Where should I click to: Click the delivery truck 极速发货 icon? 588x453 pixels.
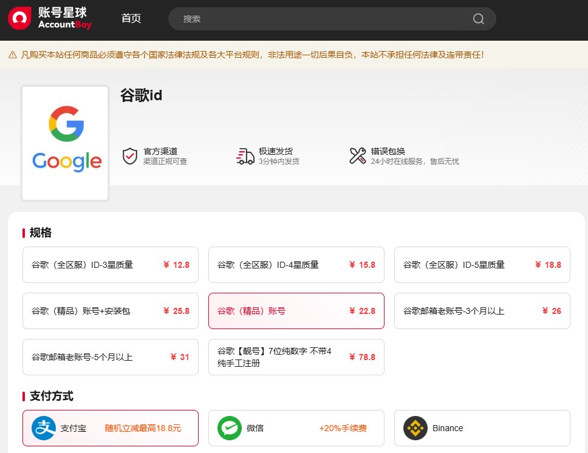245,156
